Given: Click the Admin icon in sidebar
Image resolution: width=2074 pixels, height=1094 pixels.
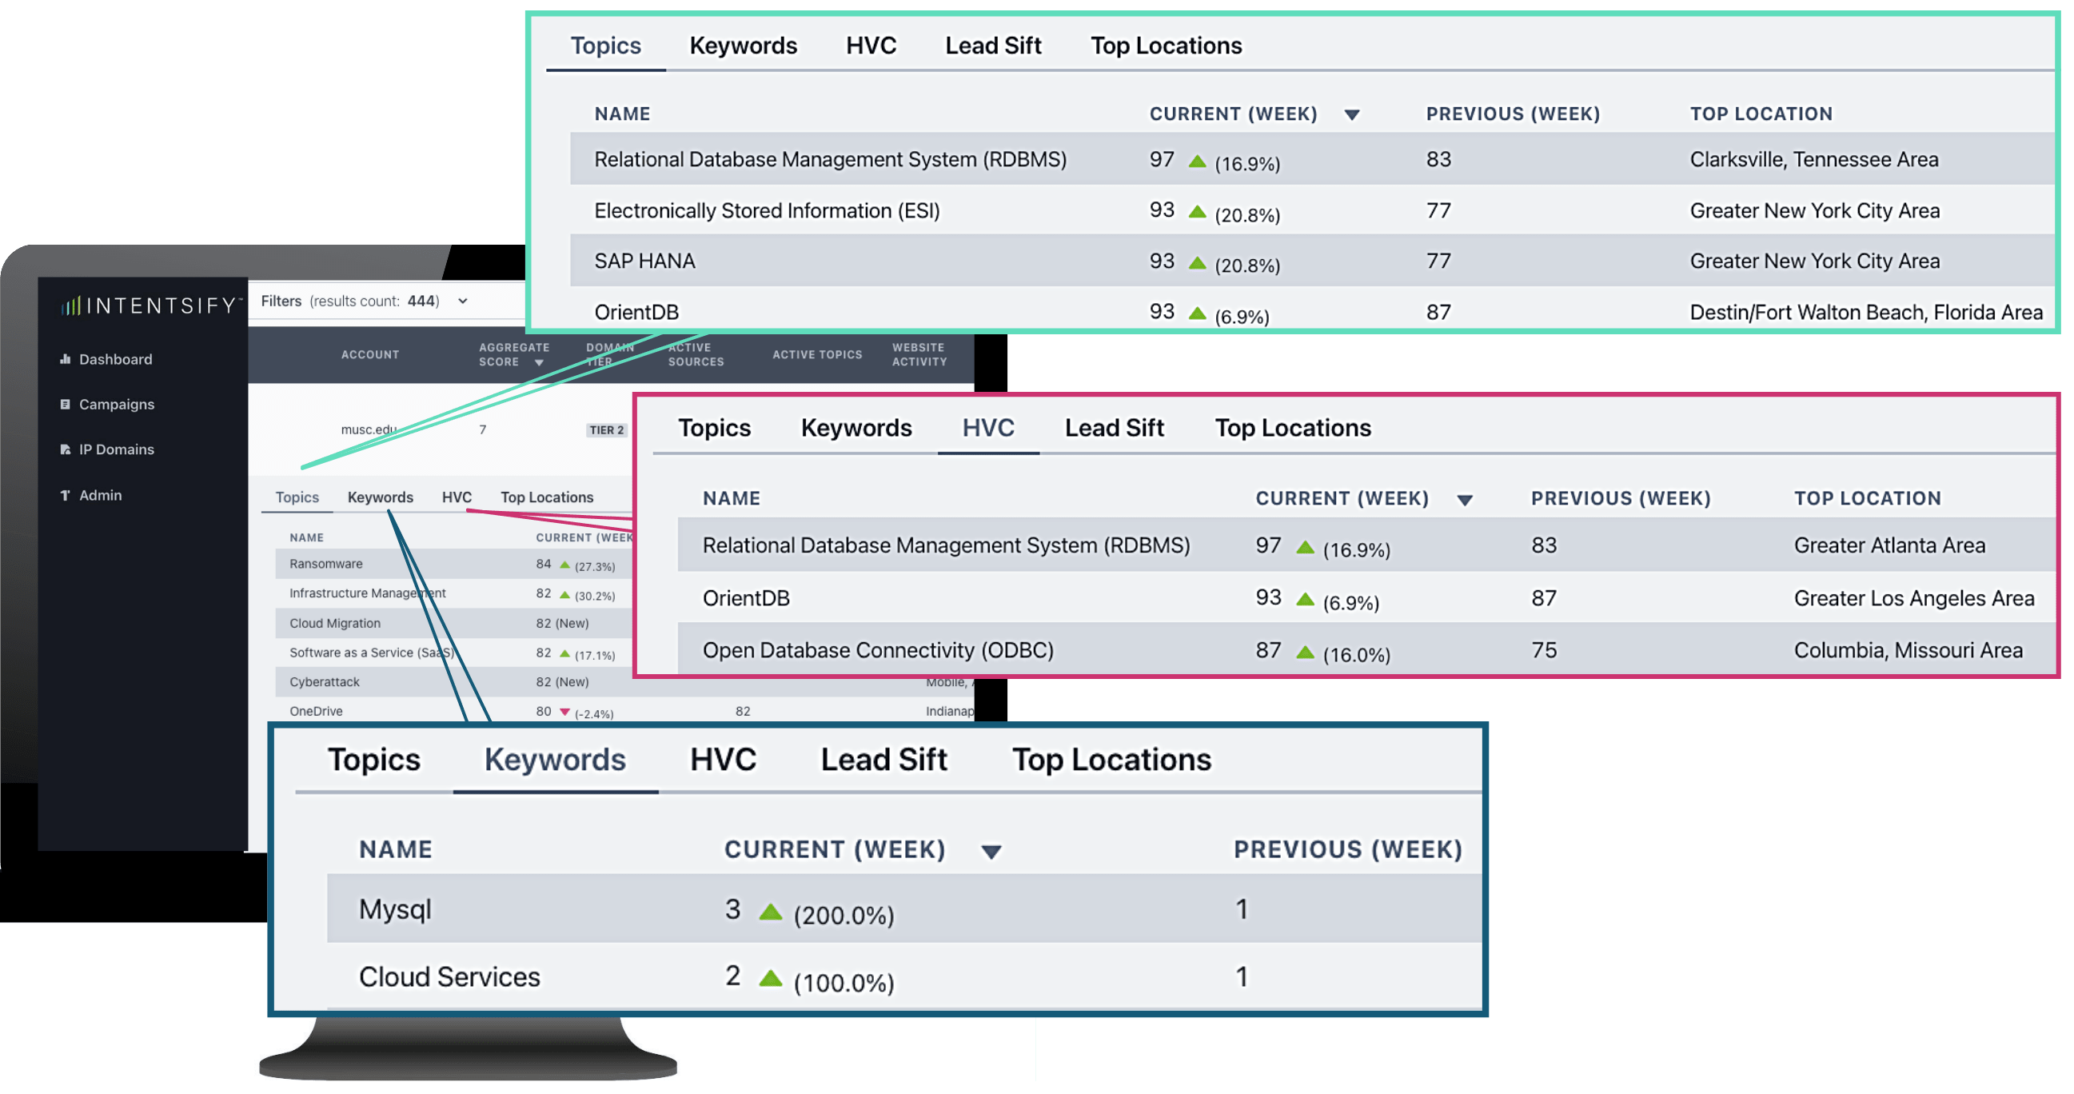Looking at the screenshot, I should (66, 495).
